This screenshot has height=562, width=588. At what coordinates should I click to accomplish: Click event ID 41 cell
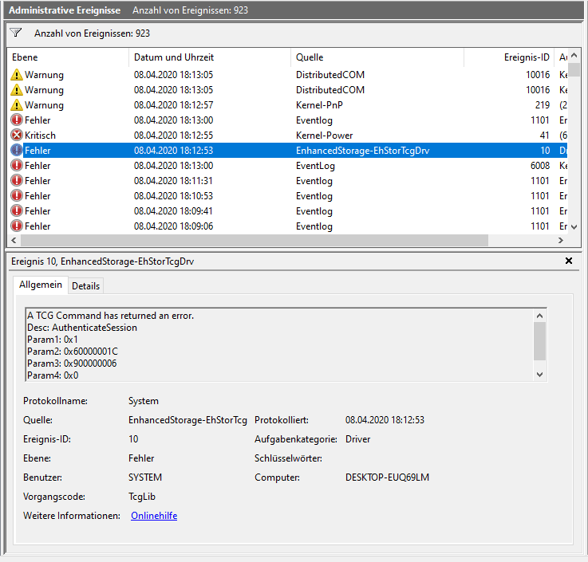[544, 136]
